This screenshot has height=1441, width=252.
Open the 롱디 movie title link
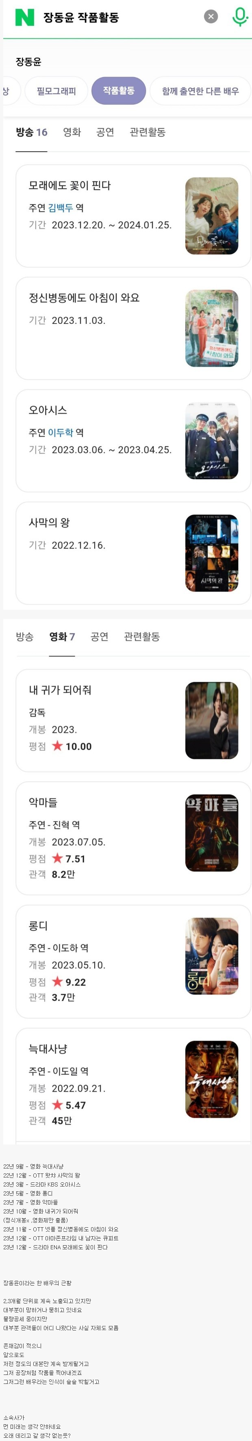[39, 926]
